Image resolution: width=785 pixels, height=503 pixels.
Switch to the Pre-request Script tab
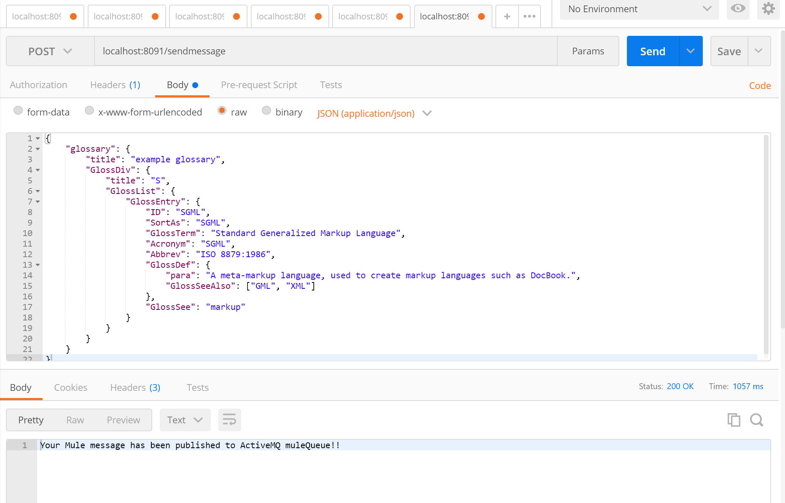[x=259, y=85]
